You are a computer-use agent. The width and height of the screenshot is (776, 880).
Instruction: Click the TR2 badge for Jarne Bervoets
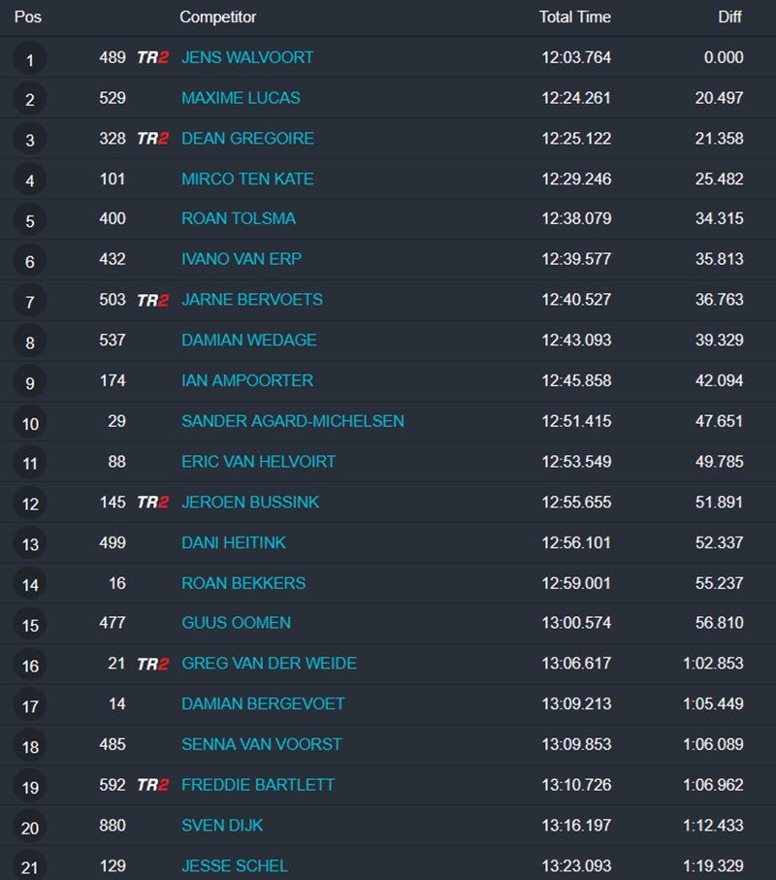coord(152,301)
